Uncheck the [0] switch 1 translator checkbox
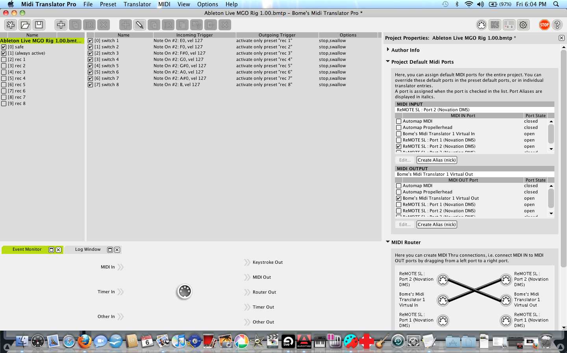Viewport: 567px width, 353px height. click(x=91, y=41)
